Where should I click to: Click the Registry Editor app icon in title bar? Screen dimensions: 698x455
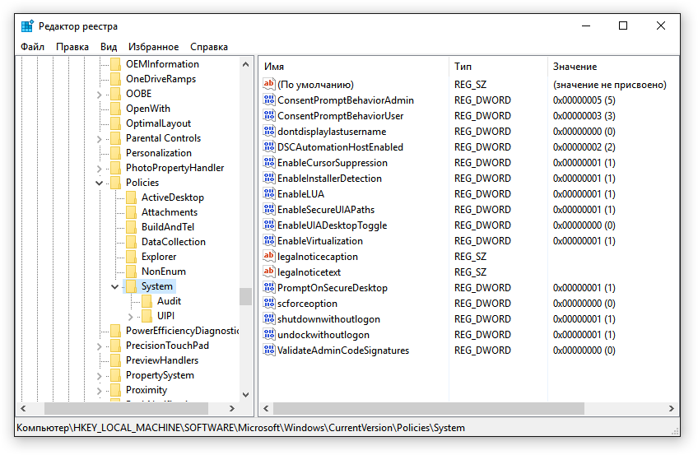pos(27,26)
